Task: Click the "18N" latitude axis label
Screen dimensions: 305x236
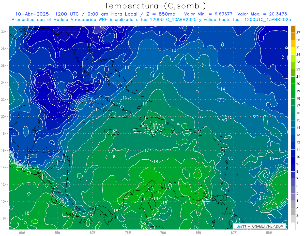Action: [x=4, y=133]
